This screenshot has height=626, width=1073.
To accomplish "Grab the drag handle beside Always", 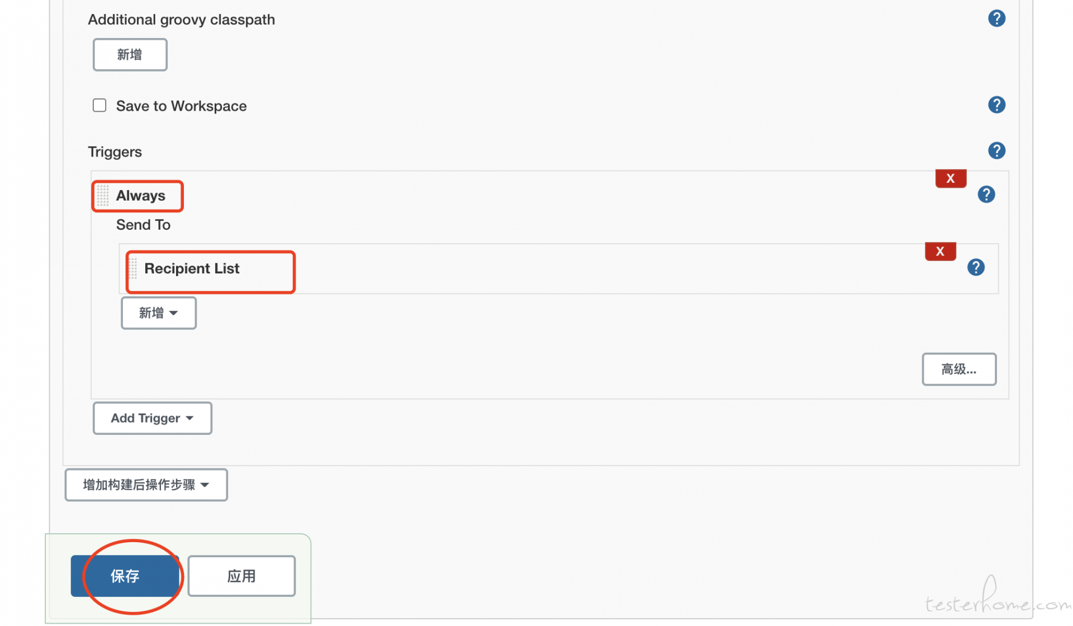I will click(102, 196).
